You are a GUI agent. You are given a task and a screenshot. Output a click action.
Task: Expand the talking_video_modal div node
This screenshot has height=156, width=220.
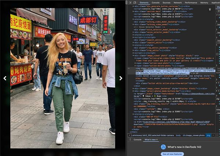coord(133,25)
